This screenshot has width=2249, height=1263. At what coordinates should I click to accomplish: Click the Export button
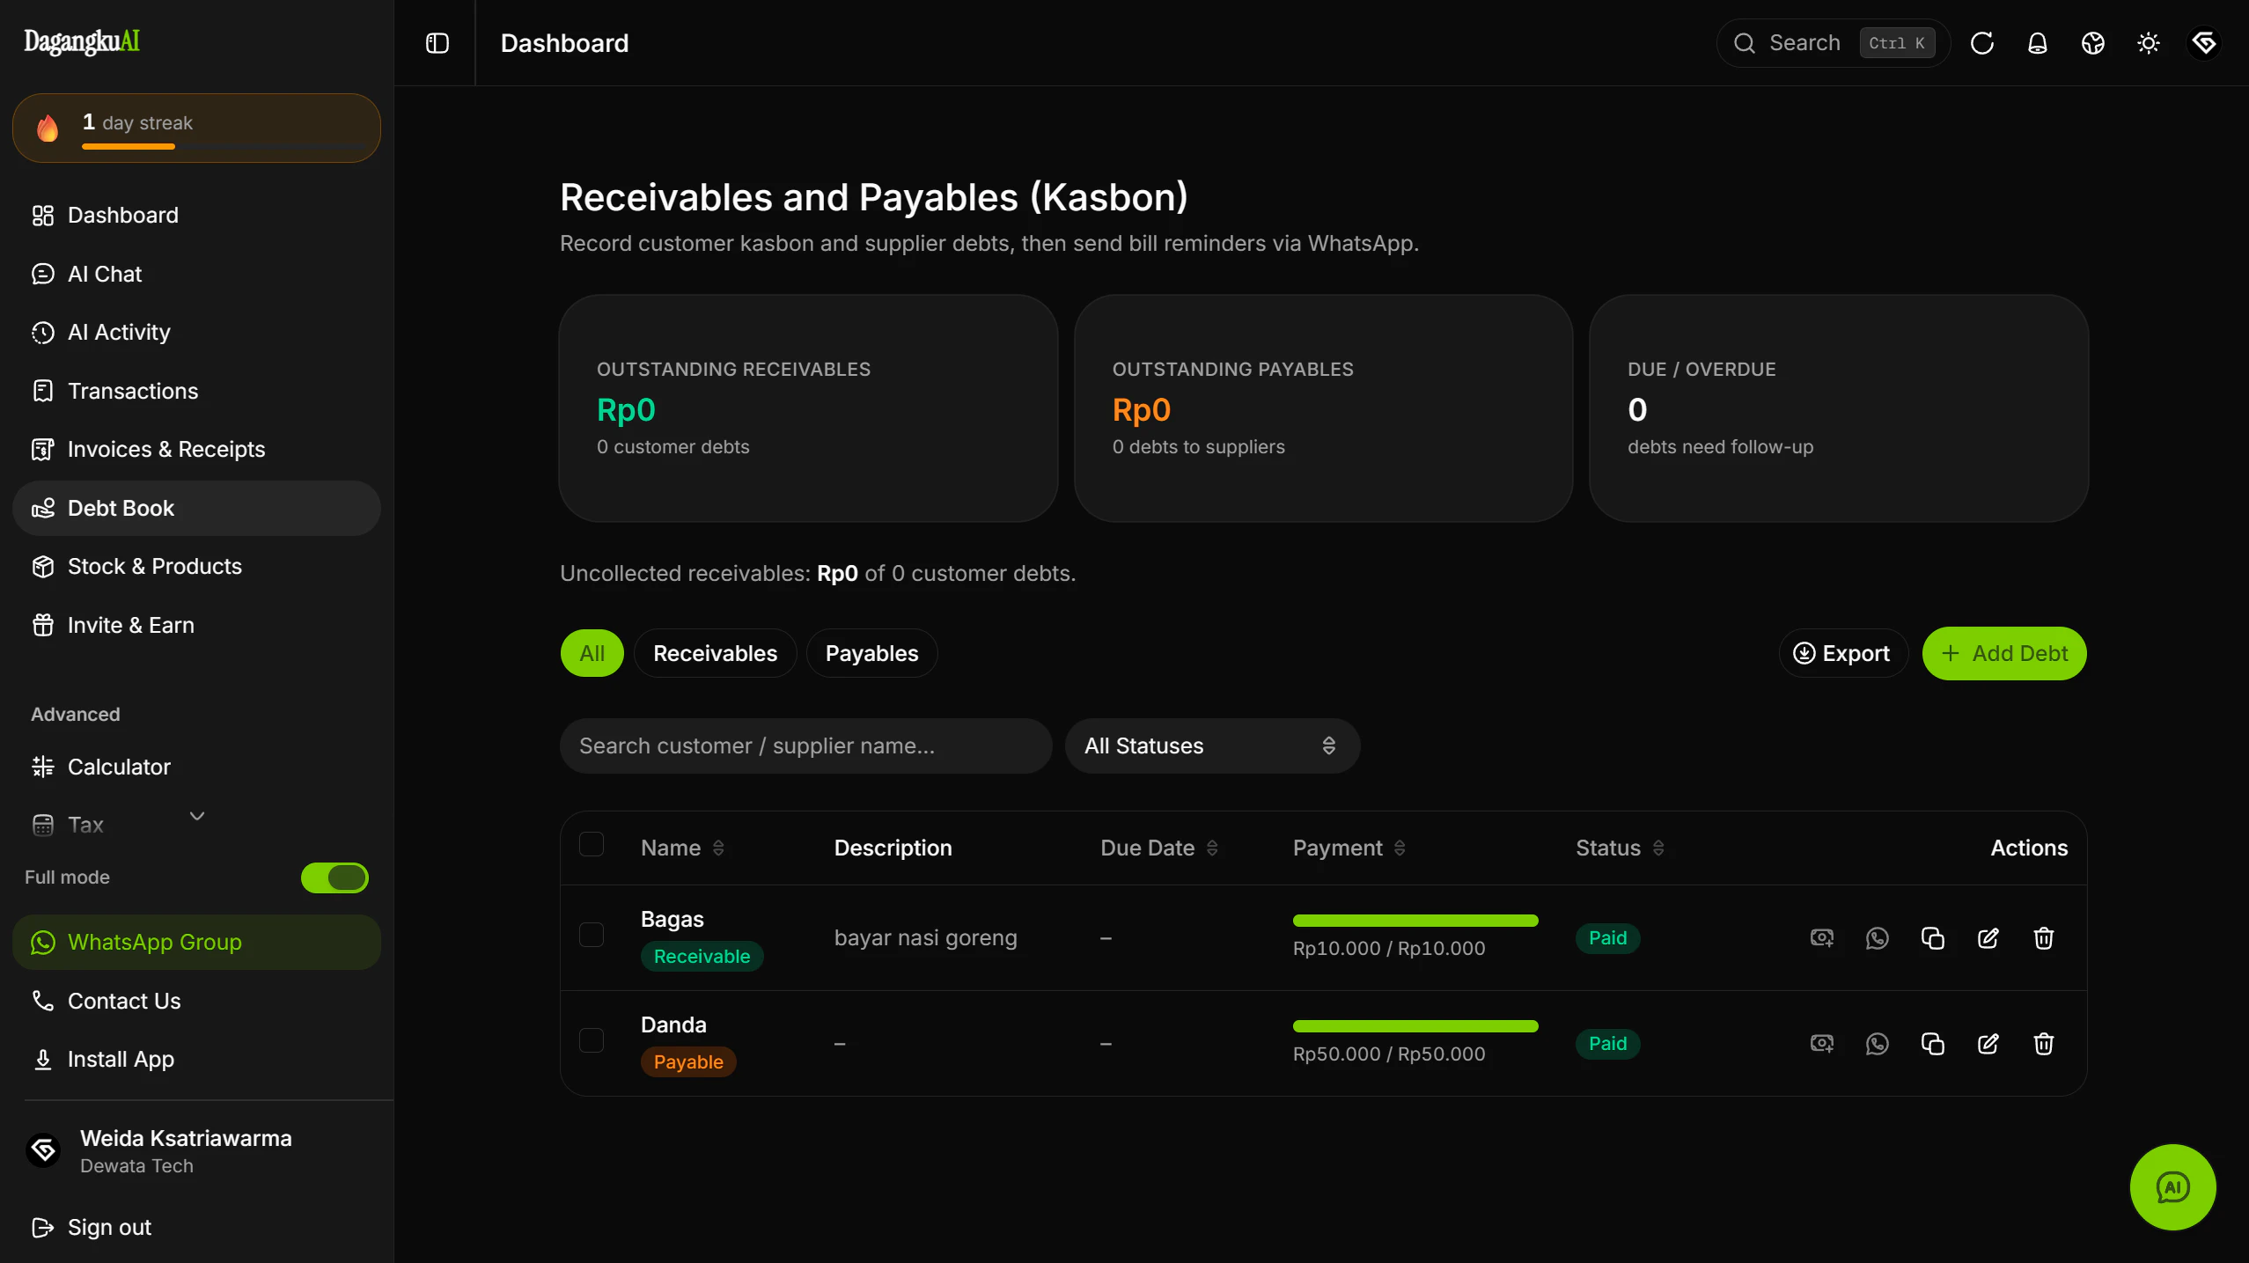coord(1842,653)
